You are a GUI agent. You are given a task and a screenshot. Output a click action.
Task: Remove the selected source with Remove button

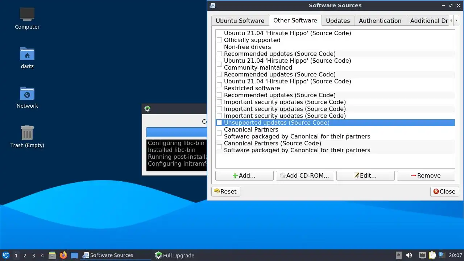[x=426, y=175]
